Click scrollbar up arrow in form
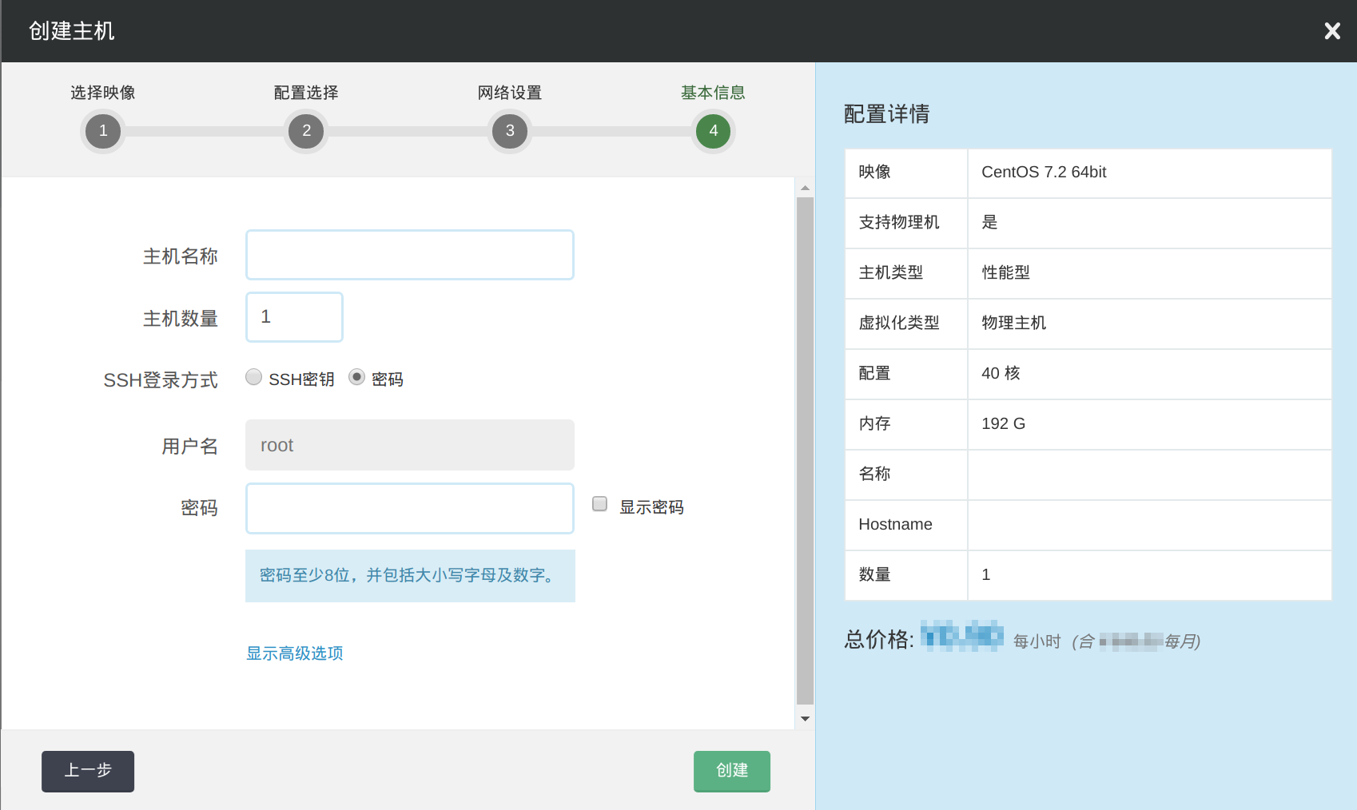This screenshot has height=810, width=1357. [805, 188]
